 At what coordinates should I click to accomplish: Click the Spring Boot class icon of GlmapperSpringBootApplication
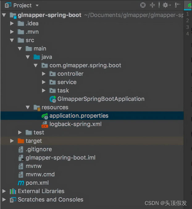click(53, 99)
